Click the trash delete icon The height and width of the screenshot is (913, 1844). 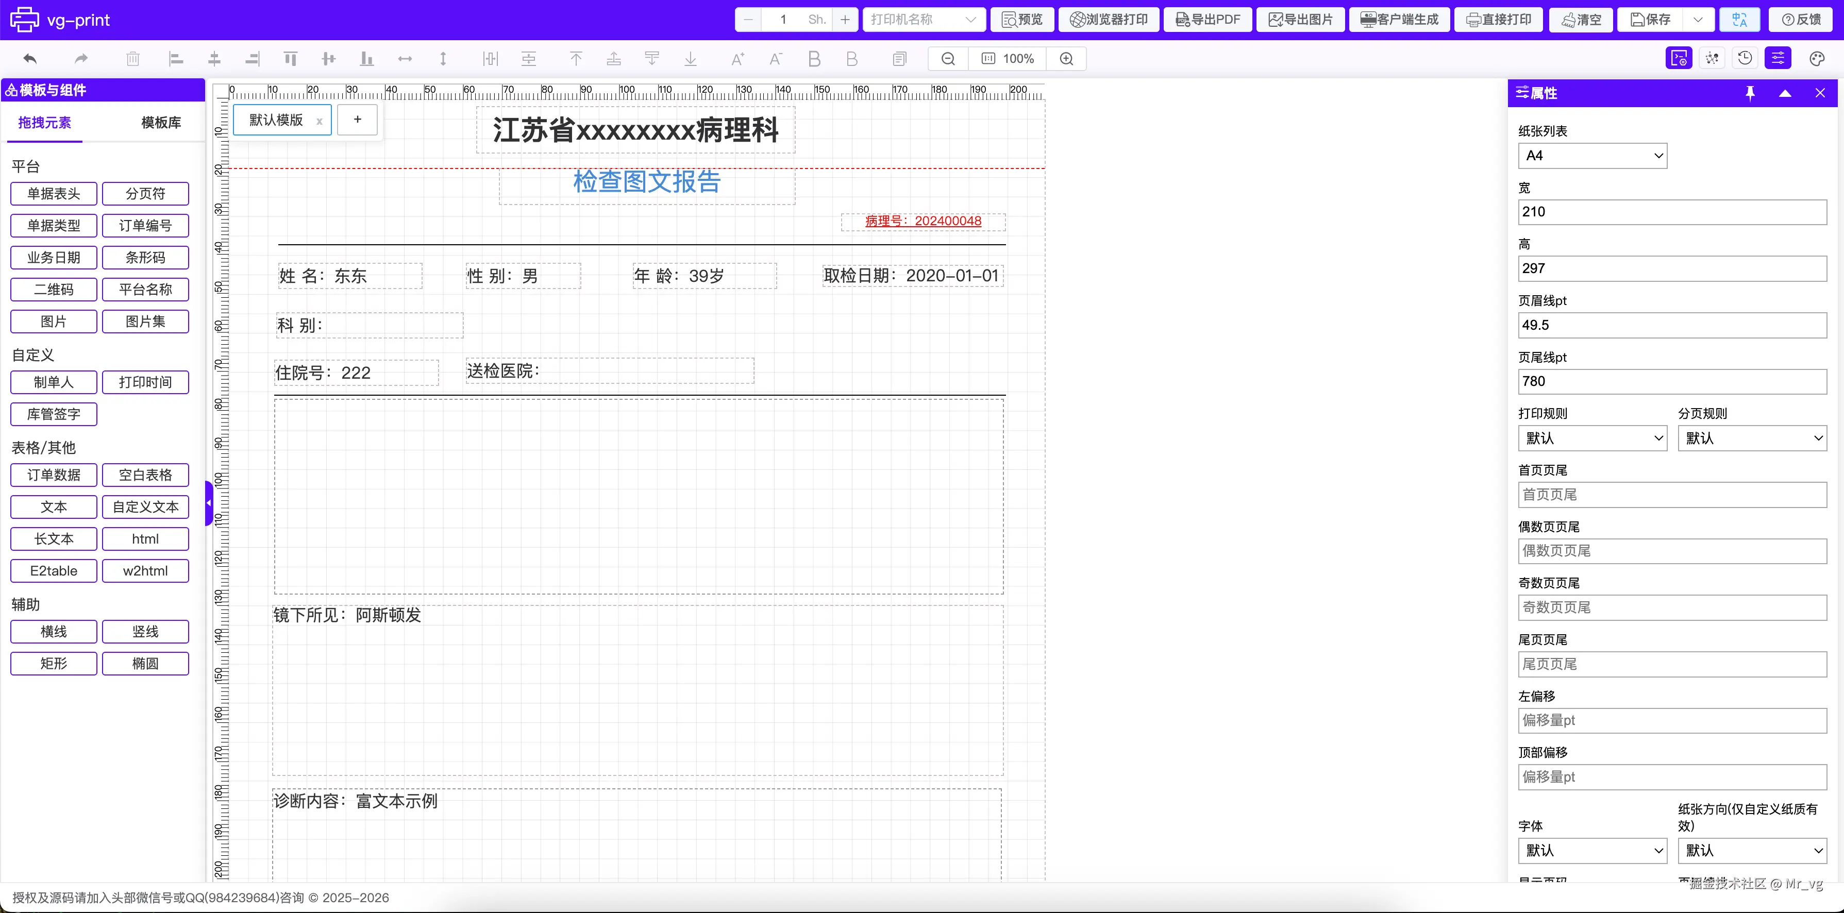132,59
